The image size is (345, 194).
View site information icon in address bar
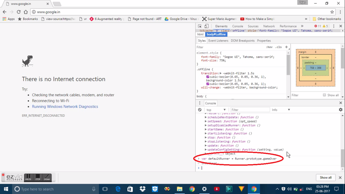click(34, 12)
